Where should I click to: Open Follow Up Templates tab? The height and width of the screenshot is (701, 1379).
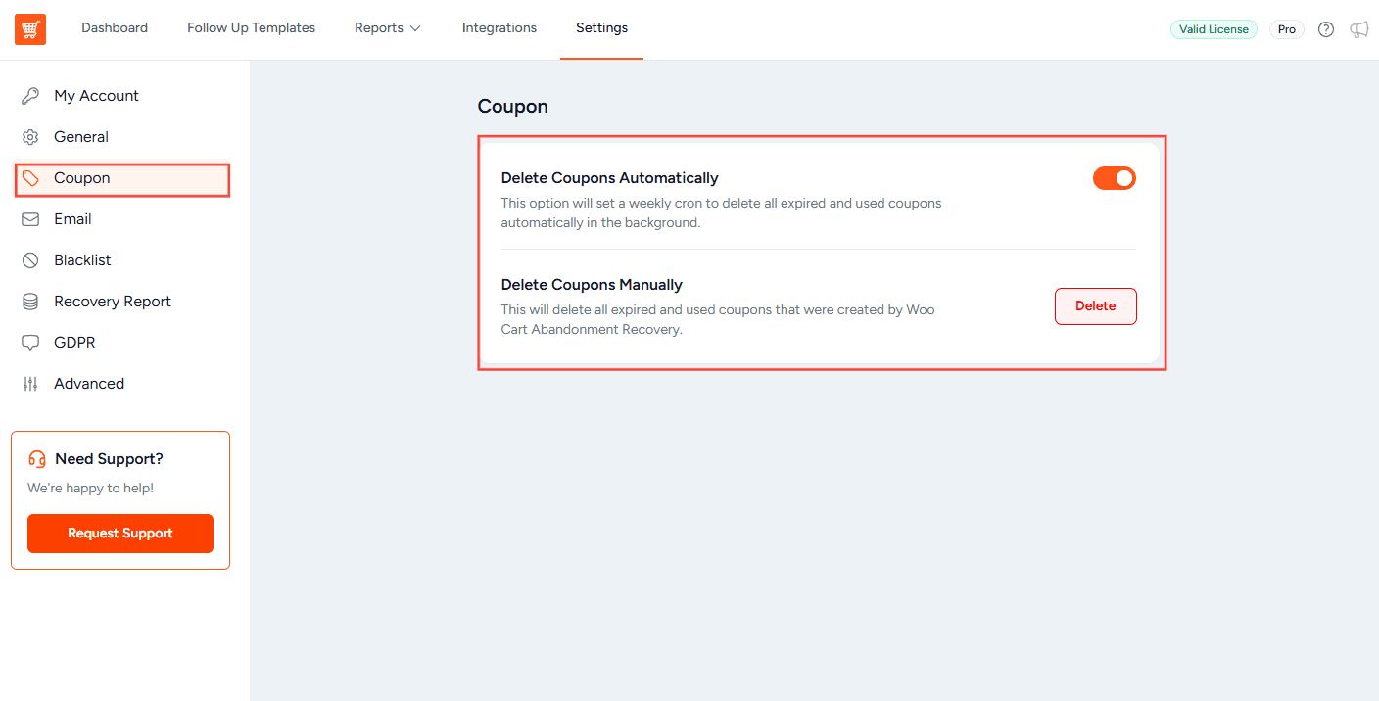(252, 28)
